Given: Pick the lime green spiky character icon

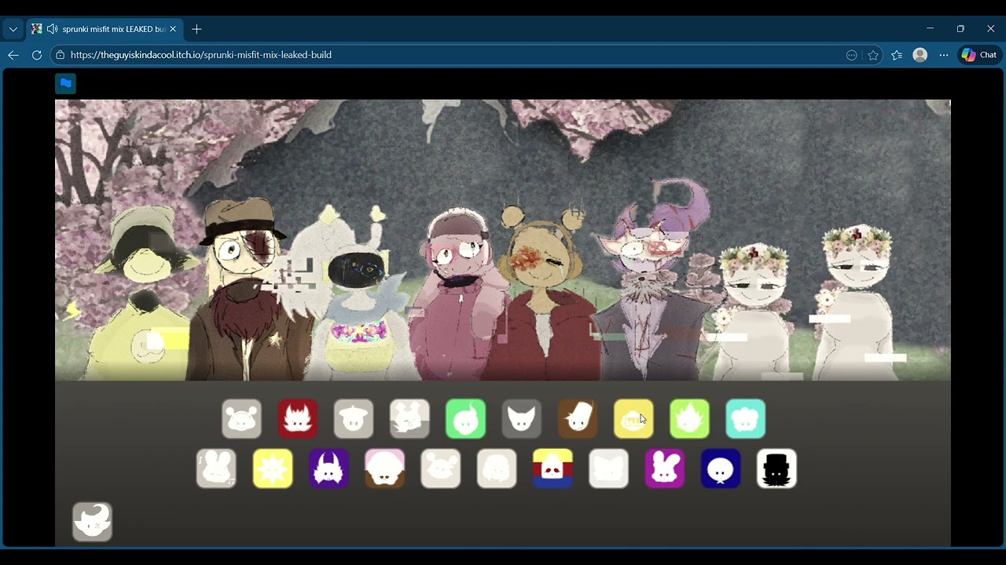Looking at the screenshot, I should click(689, 418).
